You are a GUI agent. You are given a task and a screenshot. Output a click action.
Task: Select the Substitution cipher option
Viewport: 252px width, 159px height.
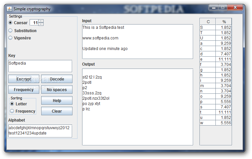coord(10,30)
